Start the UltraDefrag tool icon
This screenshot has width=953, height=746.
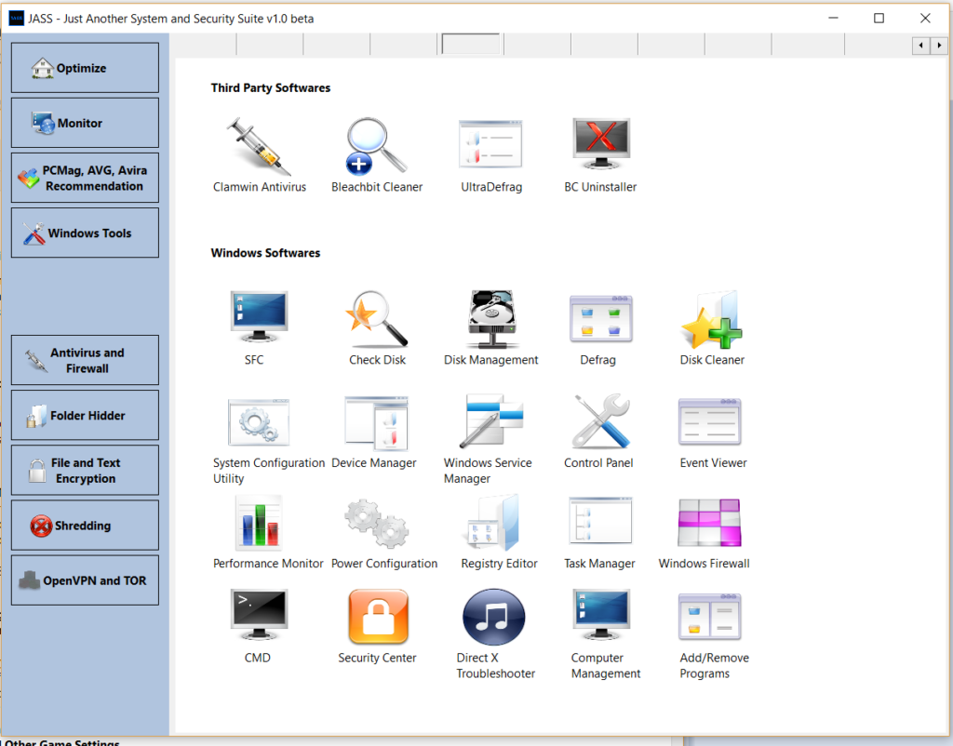tap(490, 144)
